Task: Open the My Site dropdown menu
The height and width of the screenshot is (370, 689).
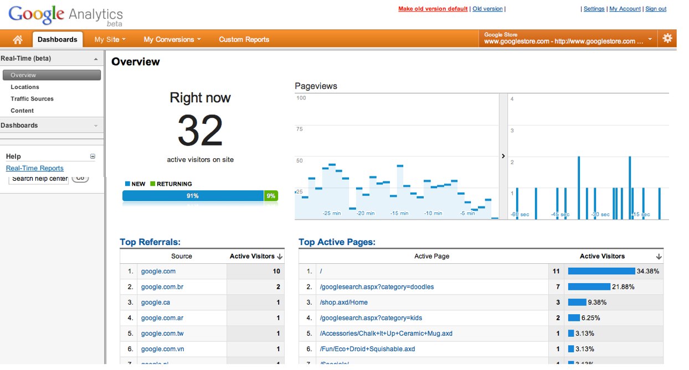Action: click(110, 39)
